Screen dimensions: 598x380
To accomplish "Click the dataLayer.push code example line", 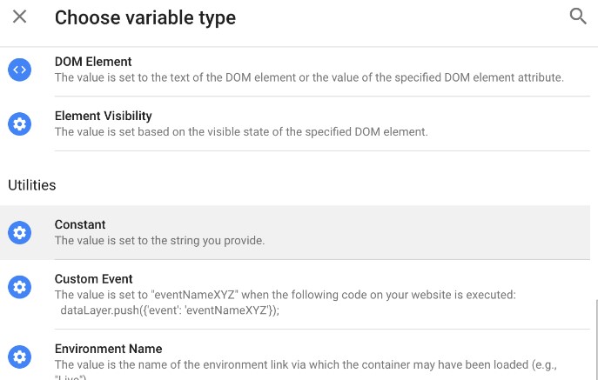I will click(x=170, y=310).
